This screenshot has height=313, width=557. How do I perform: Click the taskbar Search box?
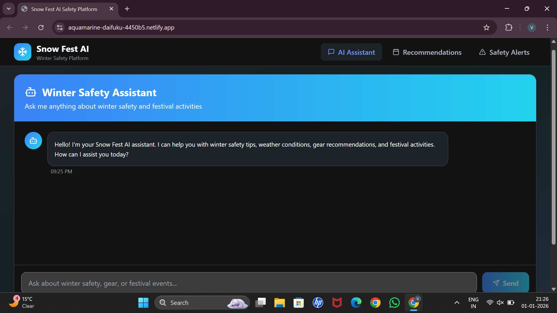click(202, 303)
